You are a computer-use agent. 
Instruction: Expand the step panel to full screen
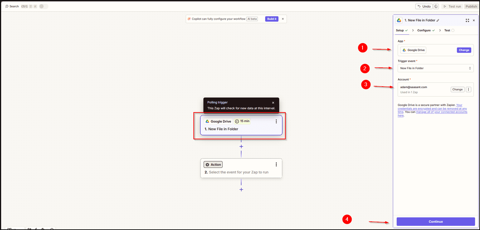(x=467, y=20)
